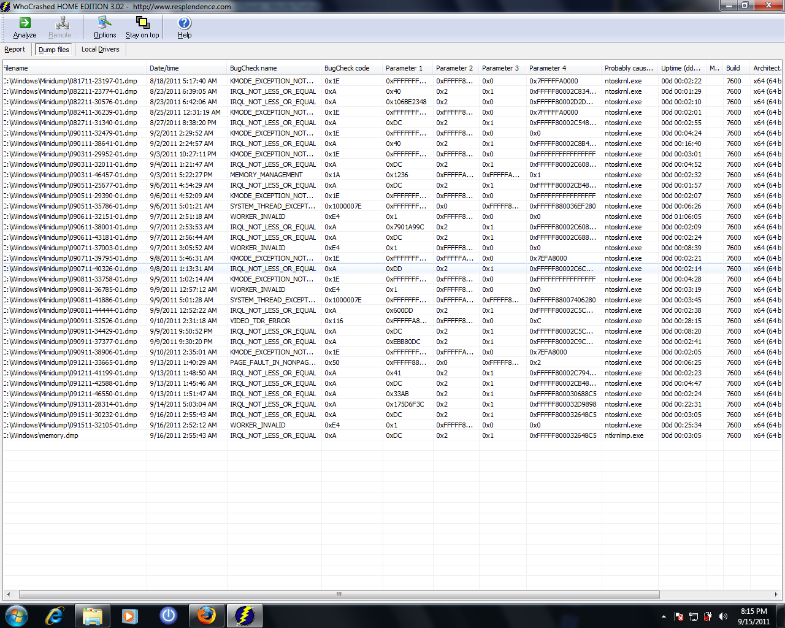Click the WhoCrashed lightning taskbar icon
The image size is (785, 628).
click(245, 616)
